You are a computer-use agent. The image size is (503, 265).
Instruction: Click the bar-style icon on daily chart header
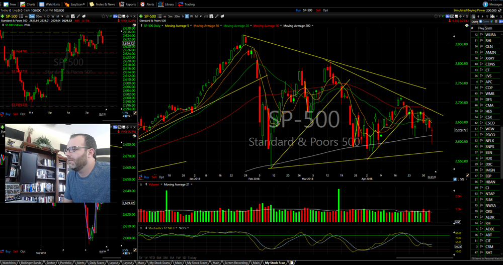point(206,17)
